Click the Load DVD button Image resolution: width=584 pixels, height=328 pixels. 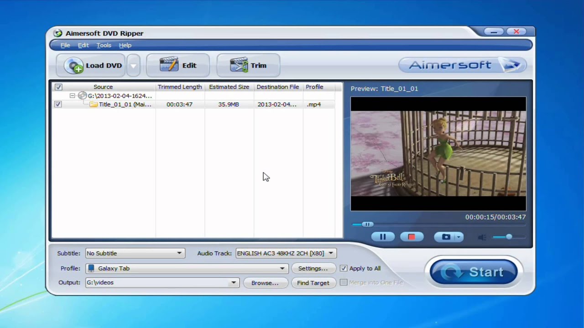point(91,66)
